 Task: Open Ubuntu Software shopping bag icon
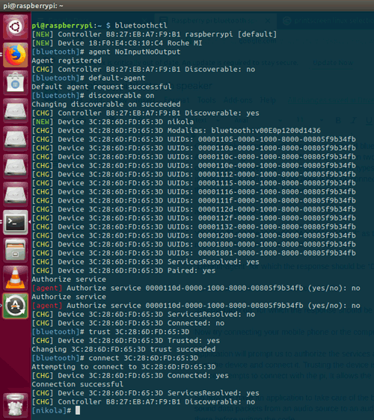tap(15, 83)
